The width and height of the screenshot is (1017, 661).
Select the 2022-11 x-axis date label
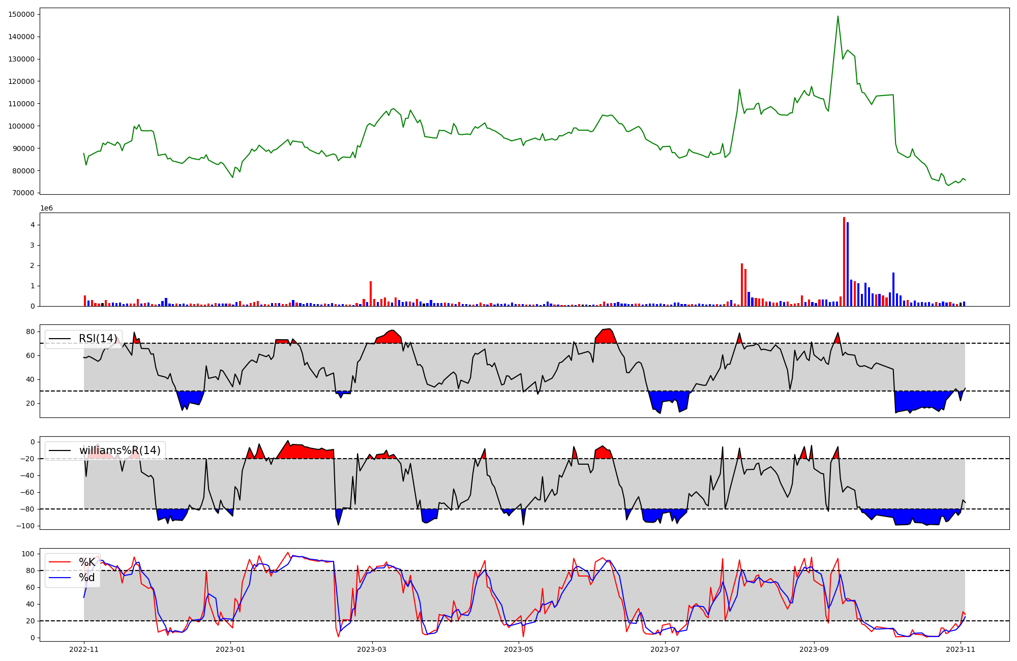point(84,649)
